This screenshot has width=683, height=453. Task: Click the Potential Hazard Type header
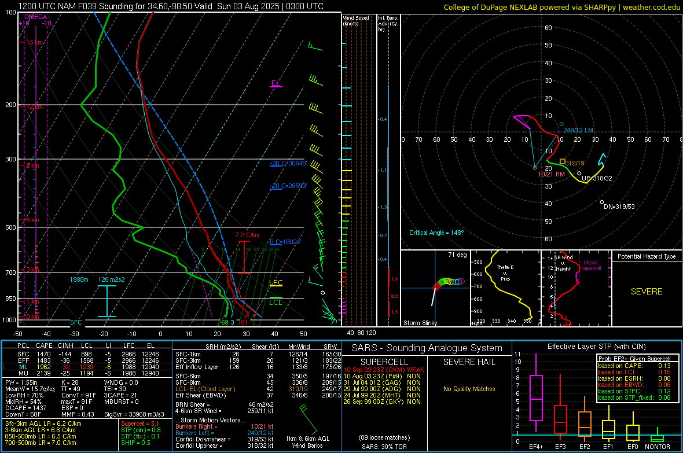pyautogui.click(x=647, y=256)
